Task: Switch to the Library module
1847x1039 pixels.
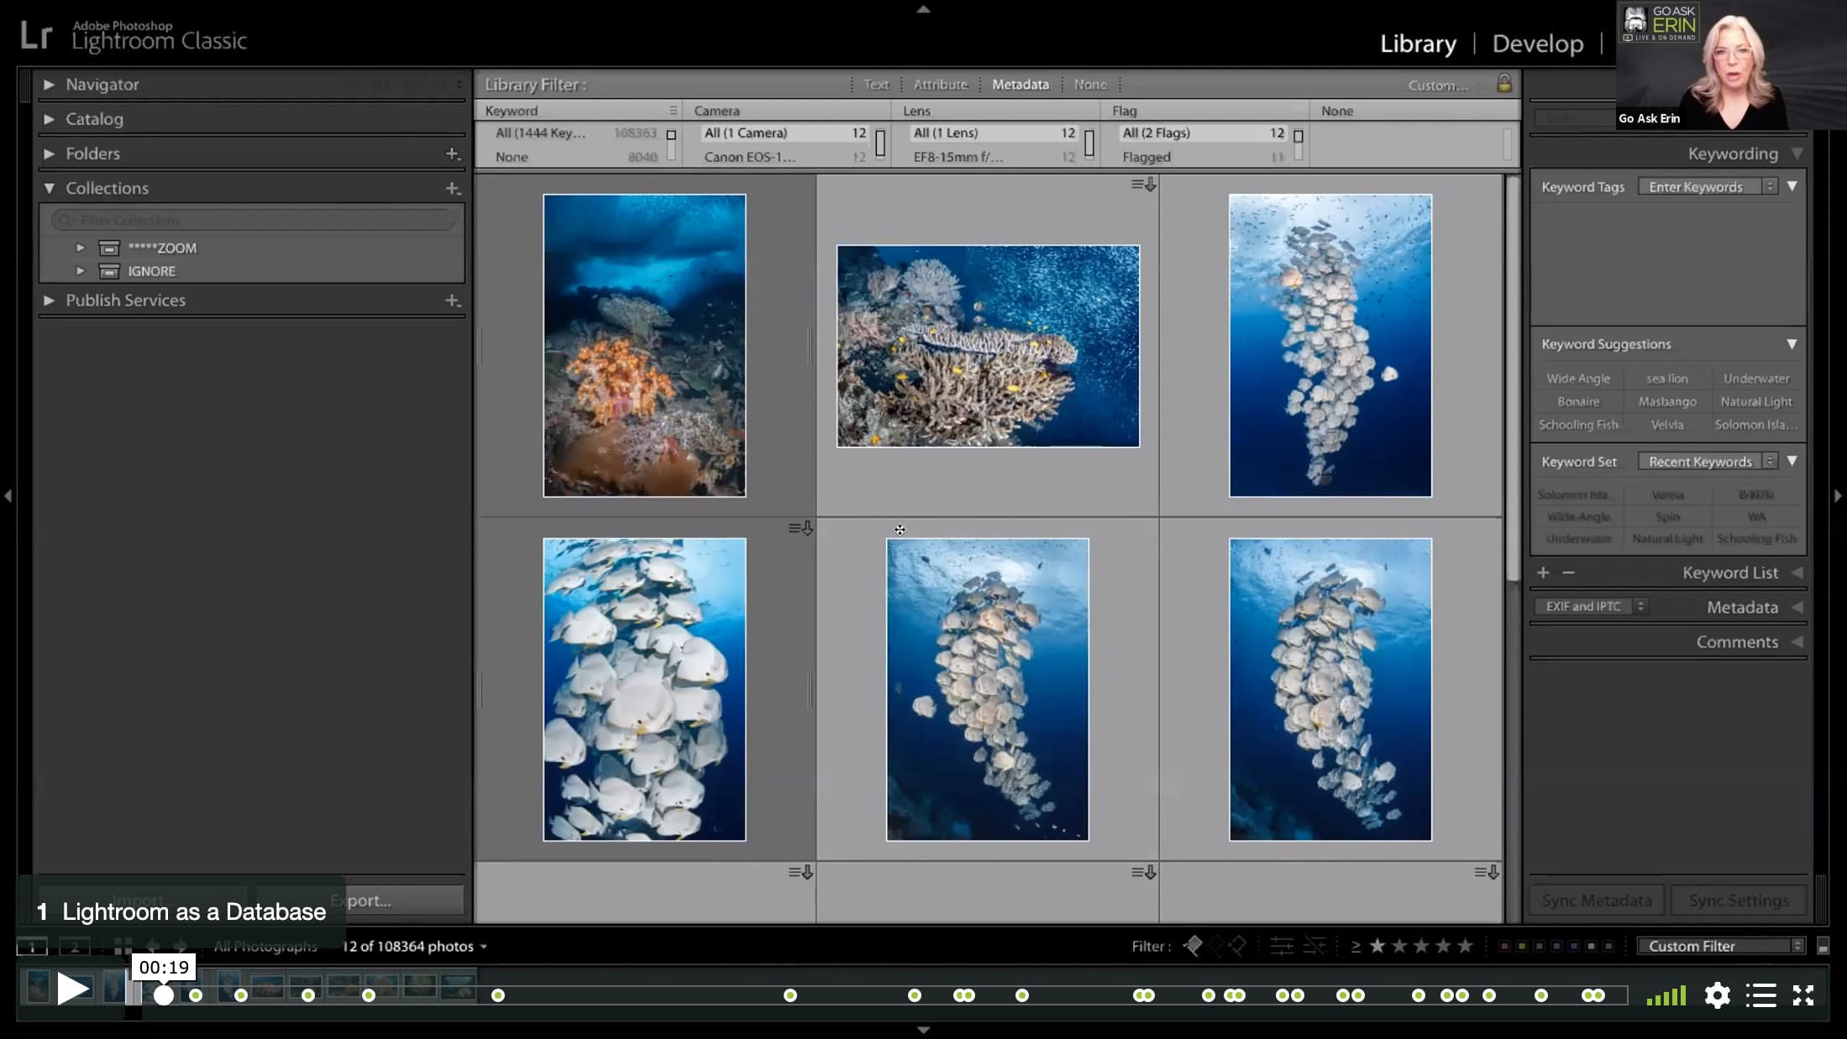Action: point(1418,44)
